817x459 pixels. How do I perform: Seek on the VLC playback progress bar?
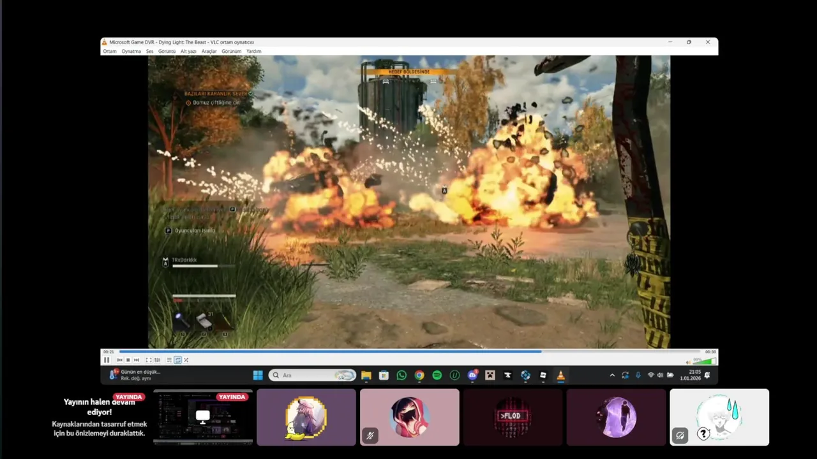pos(409,351)
